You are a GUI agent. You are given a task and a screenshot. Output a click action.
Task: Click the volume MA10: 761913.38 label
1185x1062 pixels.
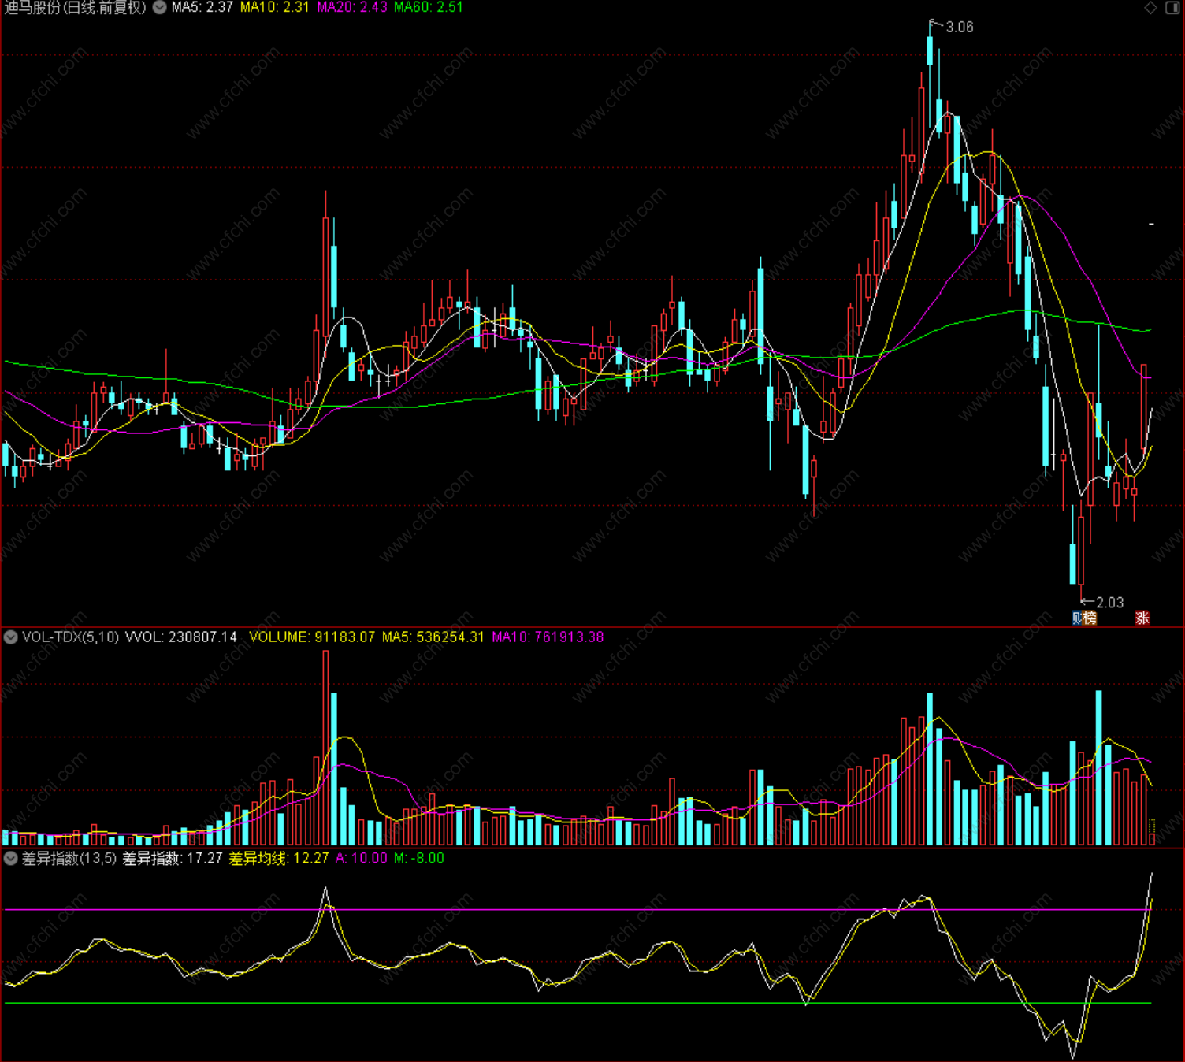[548, 637]
